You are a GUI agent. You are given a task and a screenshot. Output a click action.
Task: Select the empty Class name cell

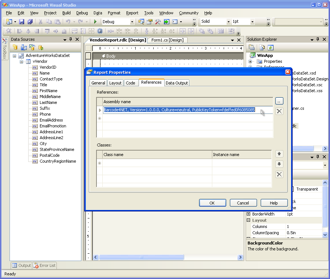157,163
